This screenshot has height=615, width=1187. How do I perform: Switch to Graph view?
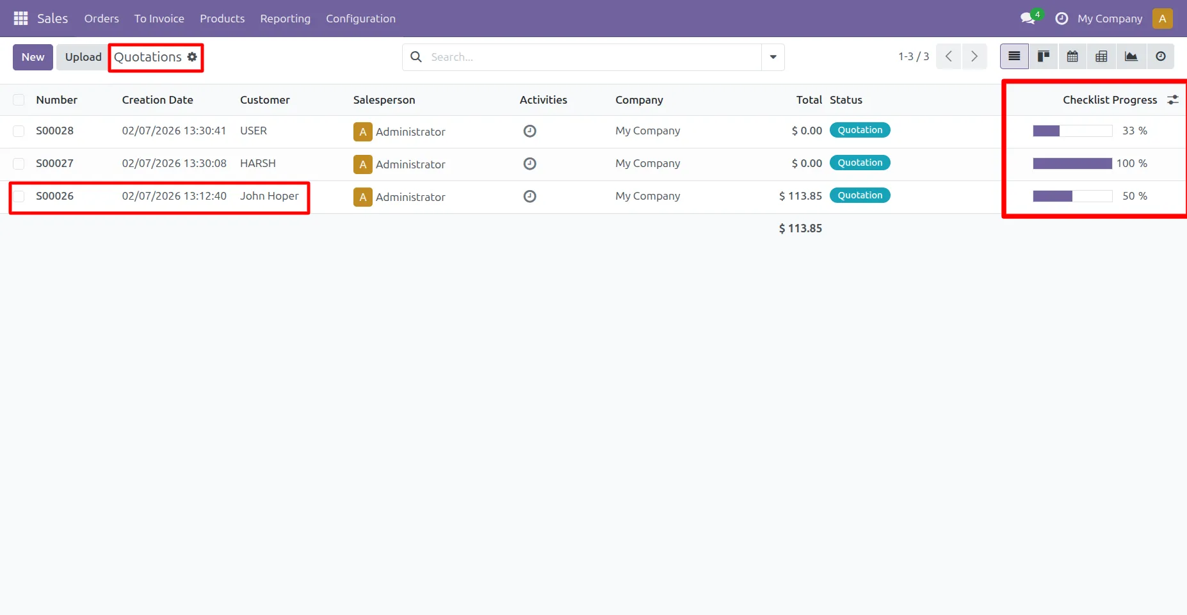pyautogui.click(x=1131, y=57)
